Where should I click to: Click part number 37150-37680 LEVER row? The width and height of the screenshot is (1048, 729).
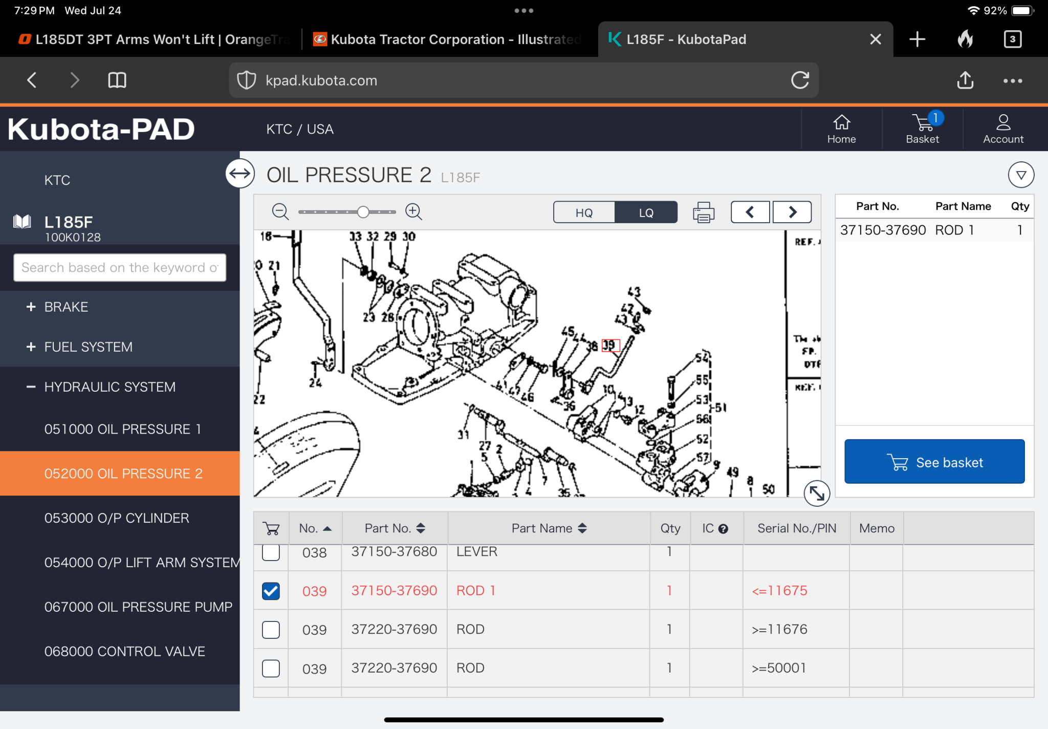tap(394, 552)
